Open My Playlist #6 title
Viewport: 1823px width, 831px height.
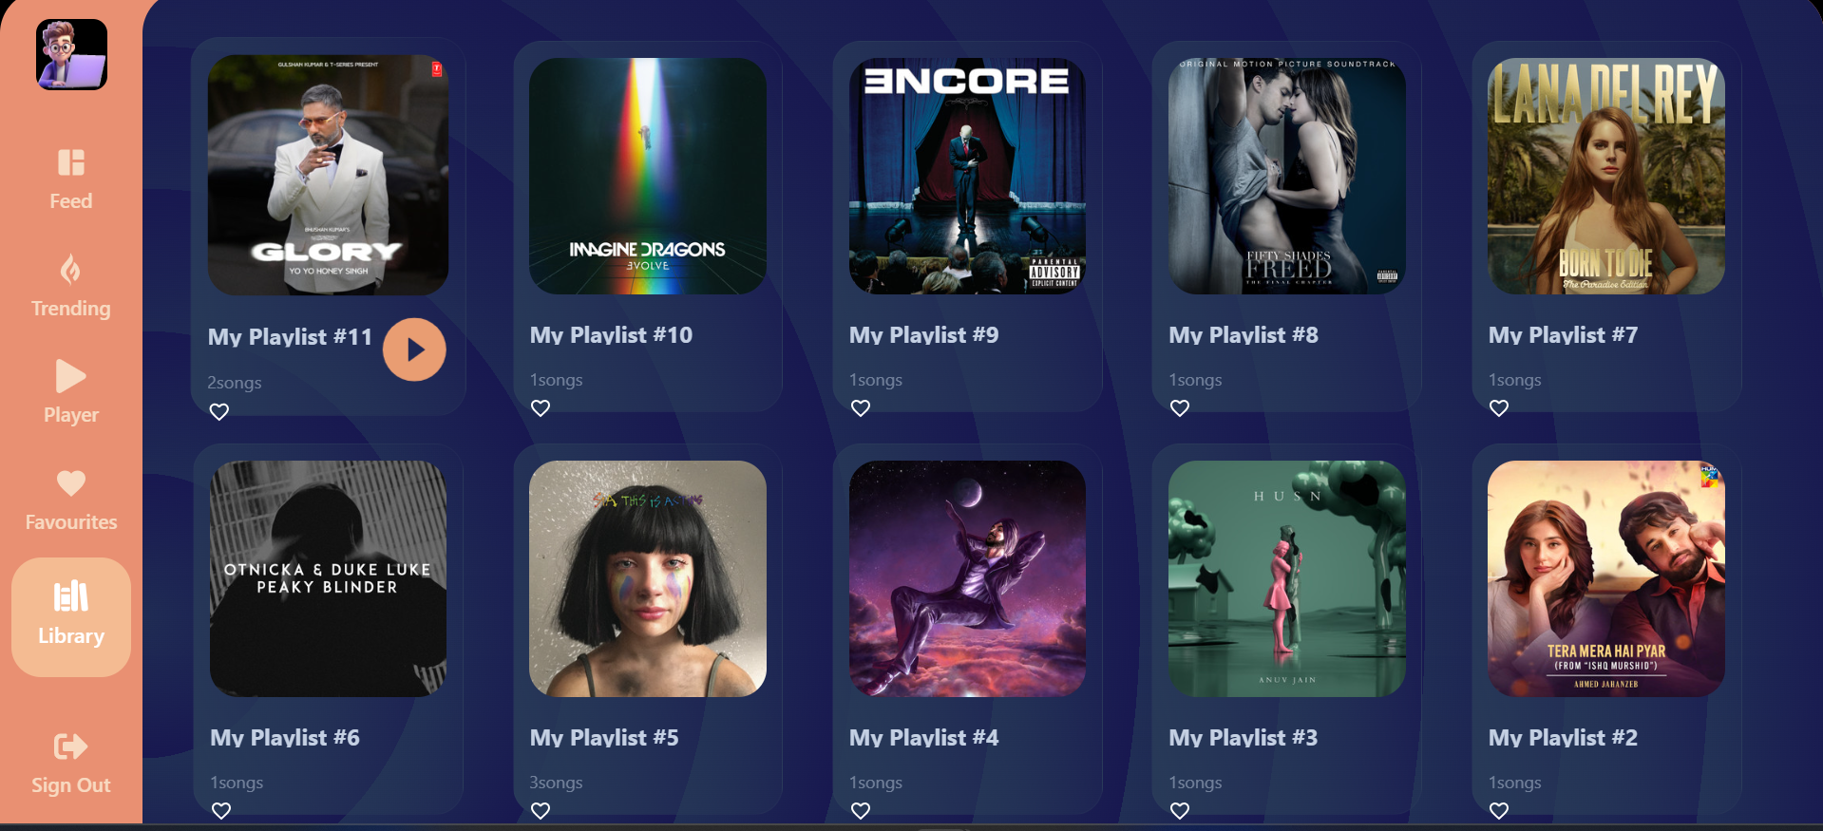point(285,738)
